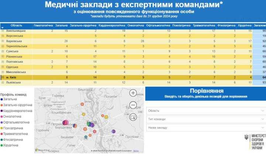Filter legend by Загальна profile
This screenshot has height=166, width=266.
8,99
